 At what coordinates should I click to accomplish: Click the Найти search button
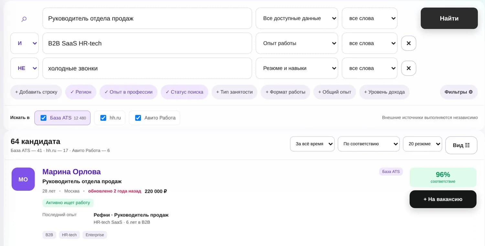pyautogui.click(x=449, y=18)
